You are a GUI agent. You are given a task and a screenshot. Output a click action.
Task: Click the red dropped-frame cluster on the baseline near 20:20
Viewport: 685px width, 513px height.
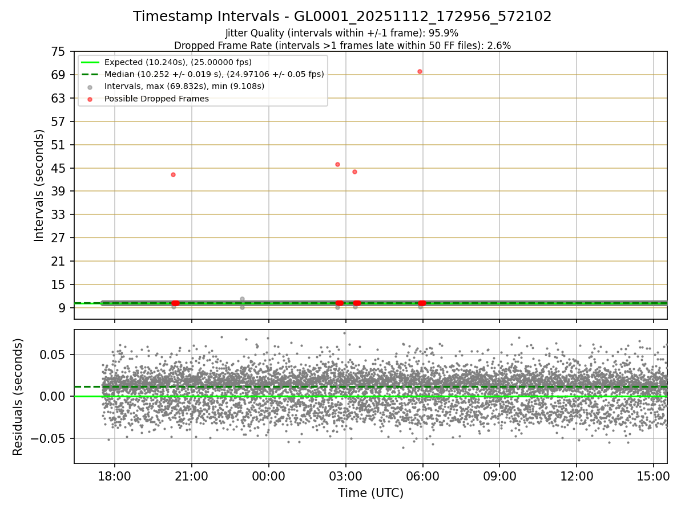(x=175, y=303)
